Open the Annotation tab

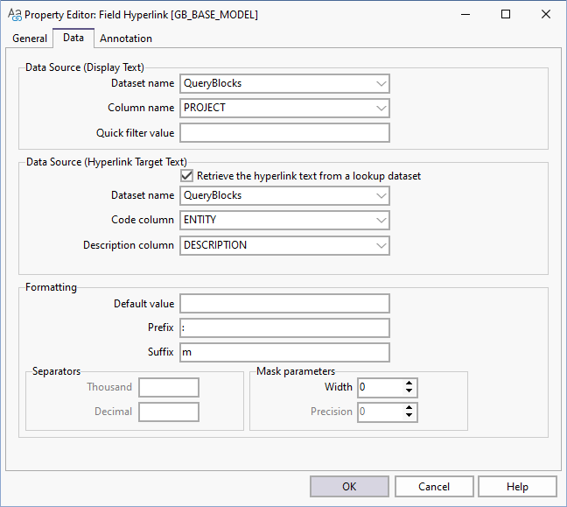(126, 39)
